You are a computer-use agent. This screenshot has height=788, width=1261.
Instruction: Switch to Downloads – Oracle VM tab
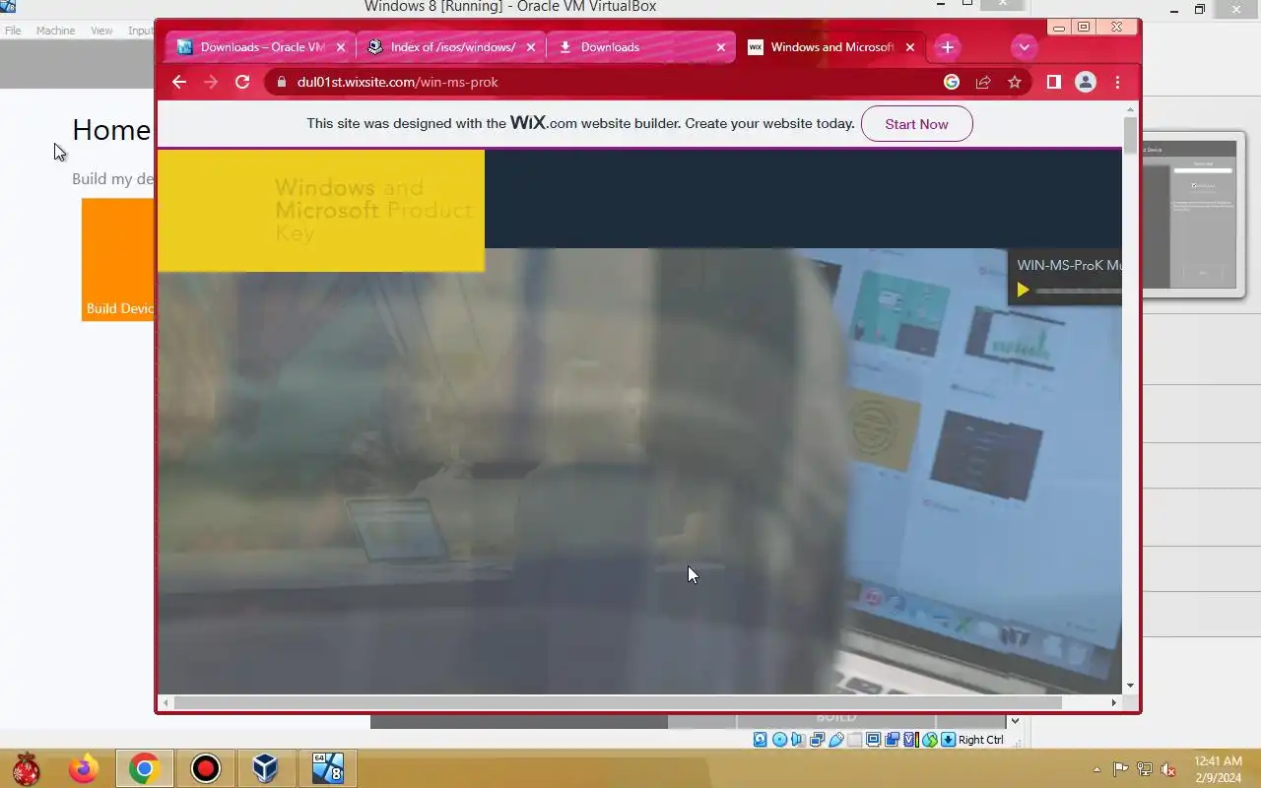(260, 47)
